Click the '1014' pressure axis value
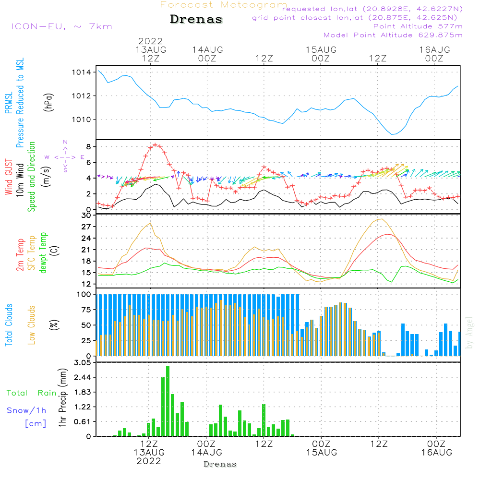 [x=82, y=72]
